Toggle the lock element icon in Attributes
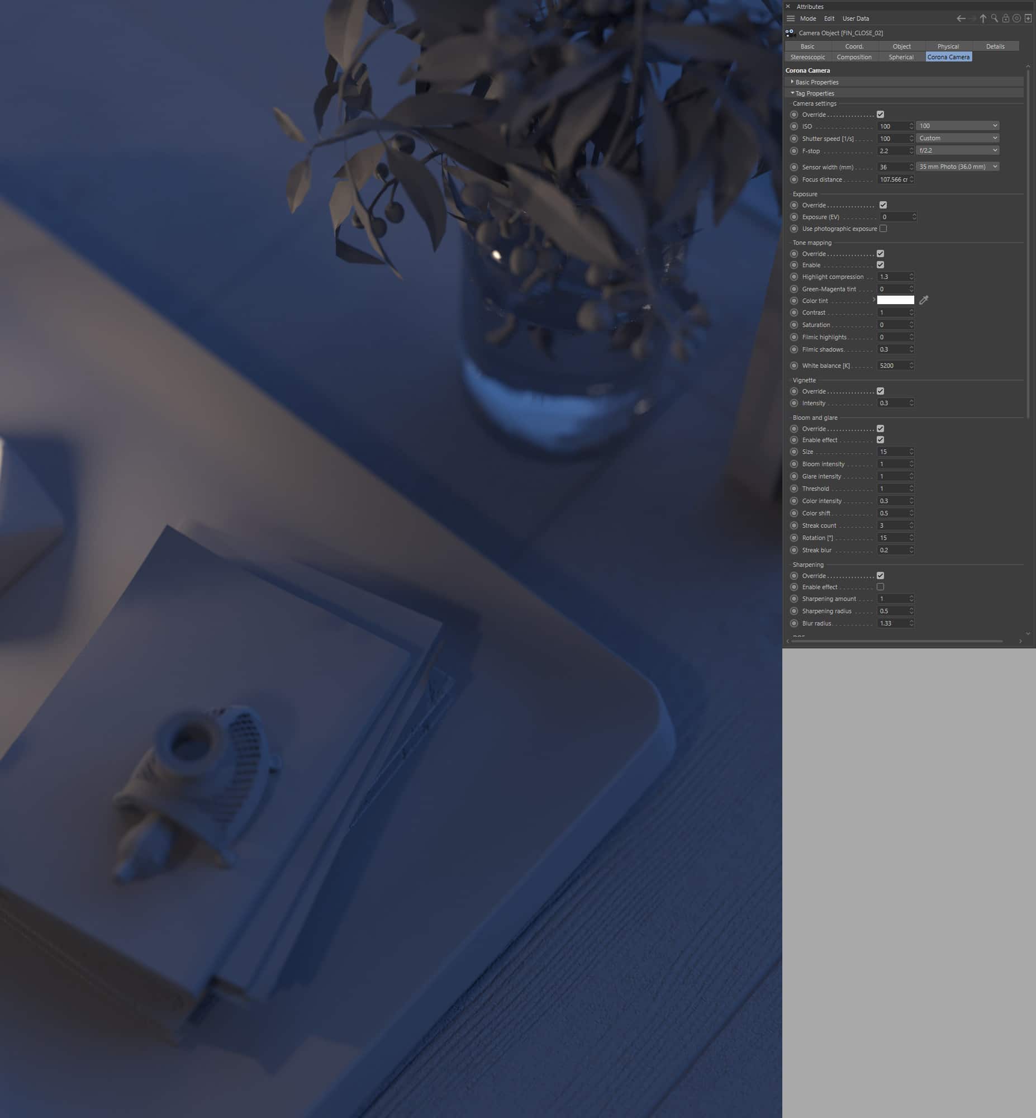The image size is (1036, 1118). coord(1006,18)
